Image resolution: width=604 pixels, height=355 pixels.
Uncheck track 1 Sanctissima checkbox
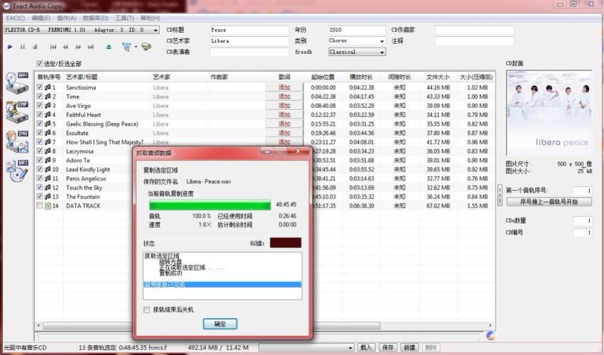point(39,87)
